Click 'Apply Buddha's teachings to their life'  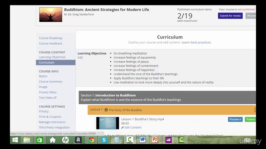(x=139, y=78)
